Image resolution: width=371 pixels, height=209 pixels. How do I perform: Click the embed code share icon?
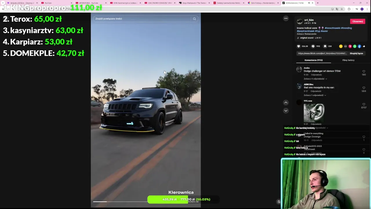(x=345, y=46)
